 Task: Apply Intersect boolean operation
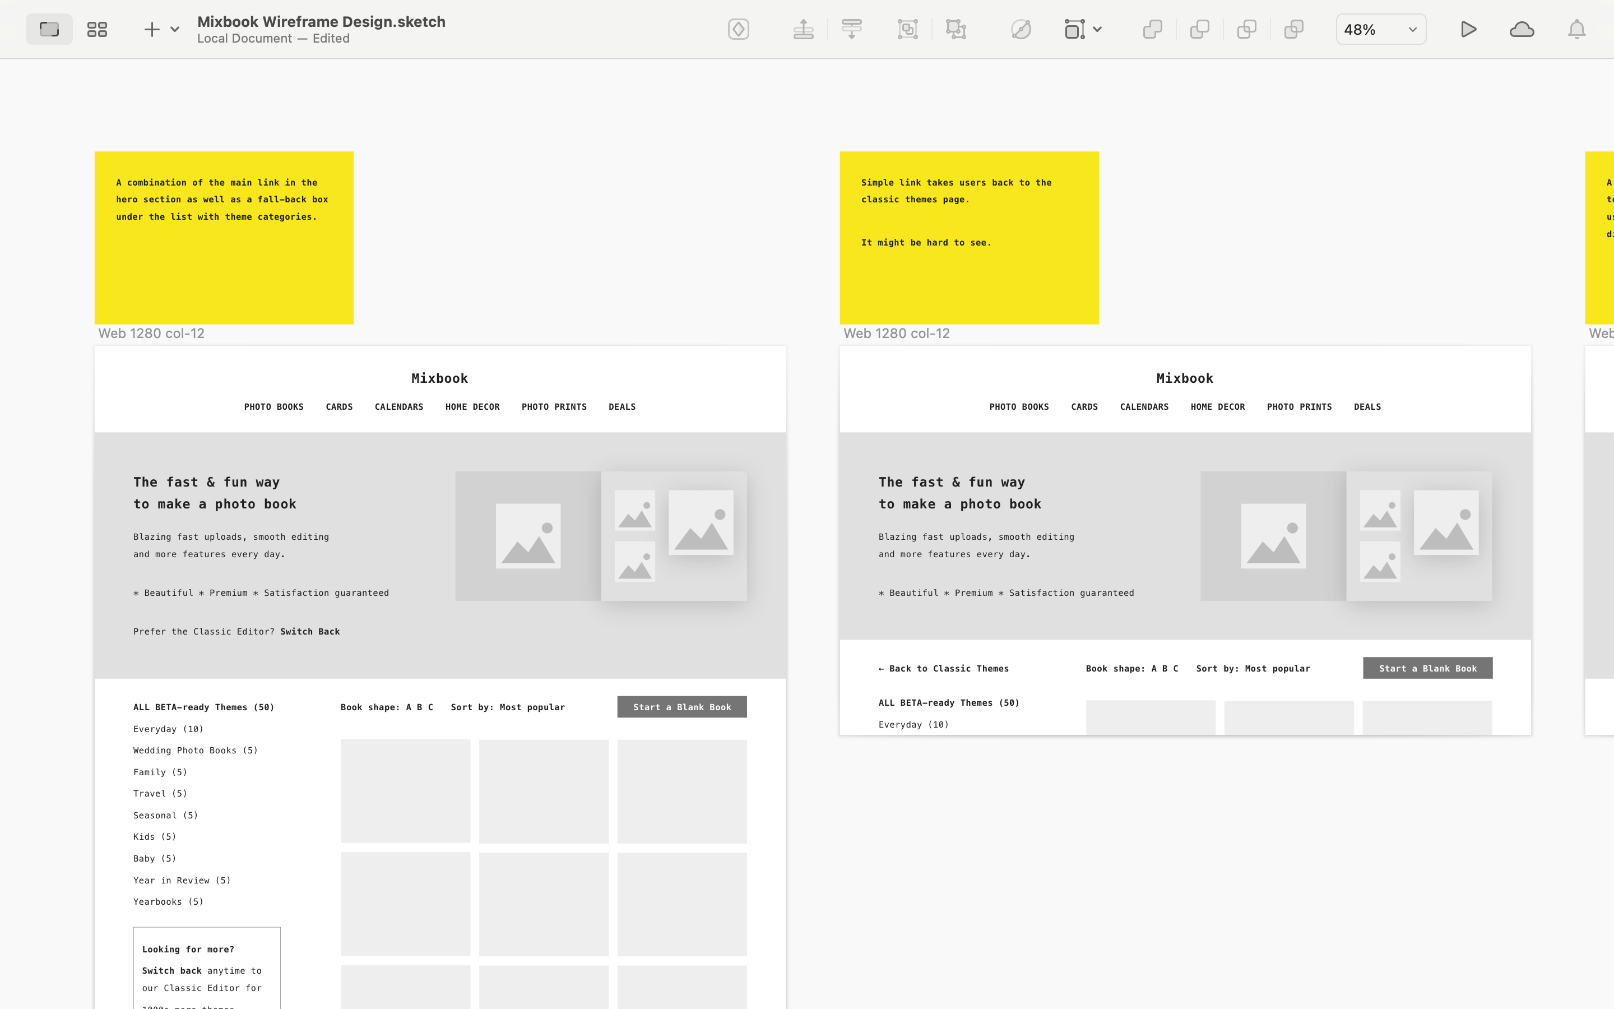coord(1246,29)
